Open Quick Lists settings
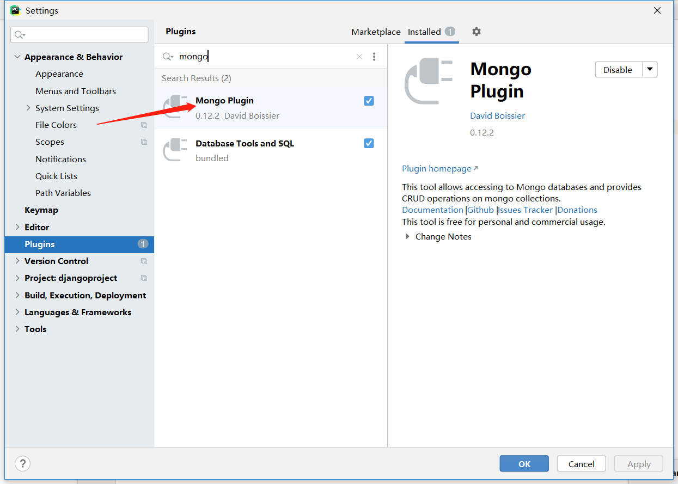Image resolution: width=678 pixels, height=484 pixels. (x=56, y=176)
